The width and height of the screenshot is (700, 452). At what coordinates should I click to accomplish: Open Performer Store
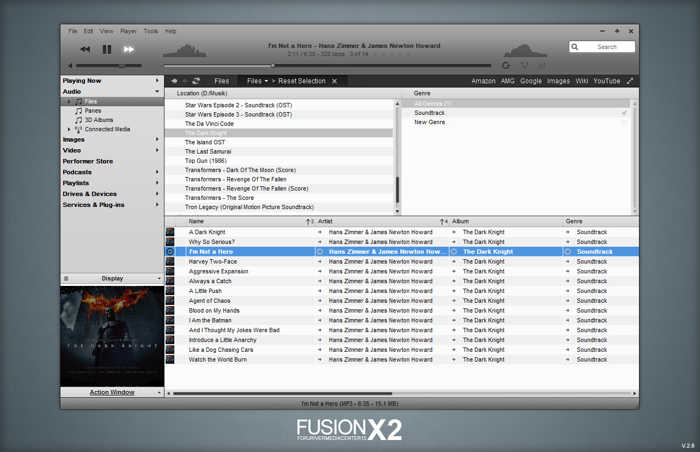click(88, 161)
